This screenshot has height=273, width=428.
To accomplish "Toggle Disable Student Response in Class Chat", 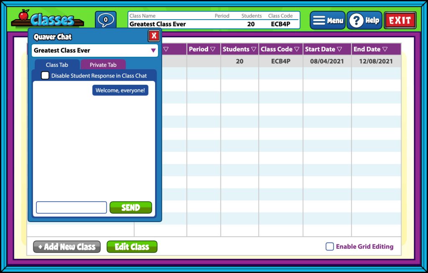I will pyautogui.click(x=45, y=76).
